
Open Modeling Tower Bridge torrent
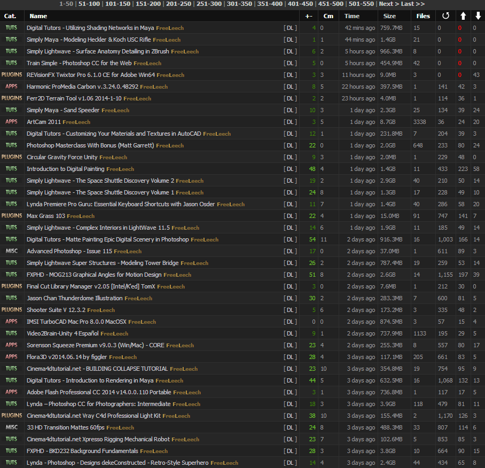click(x=103, y=263)
